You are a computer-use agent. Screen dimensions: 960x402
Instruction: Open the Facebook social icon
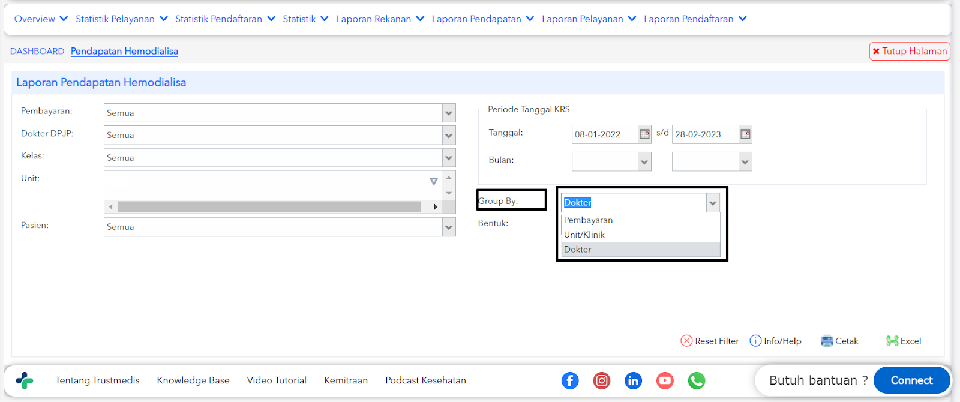pyautogui.click(x=570, y=380)
